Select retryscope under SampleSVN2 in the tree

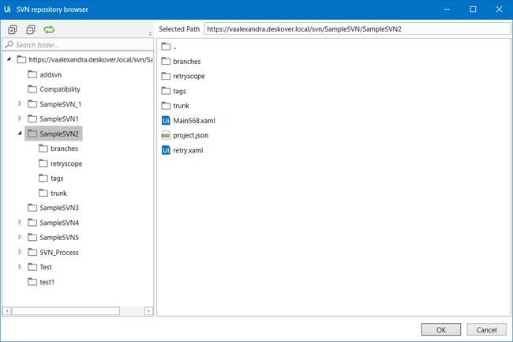pos(60,163)
